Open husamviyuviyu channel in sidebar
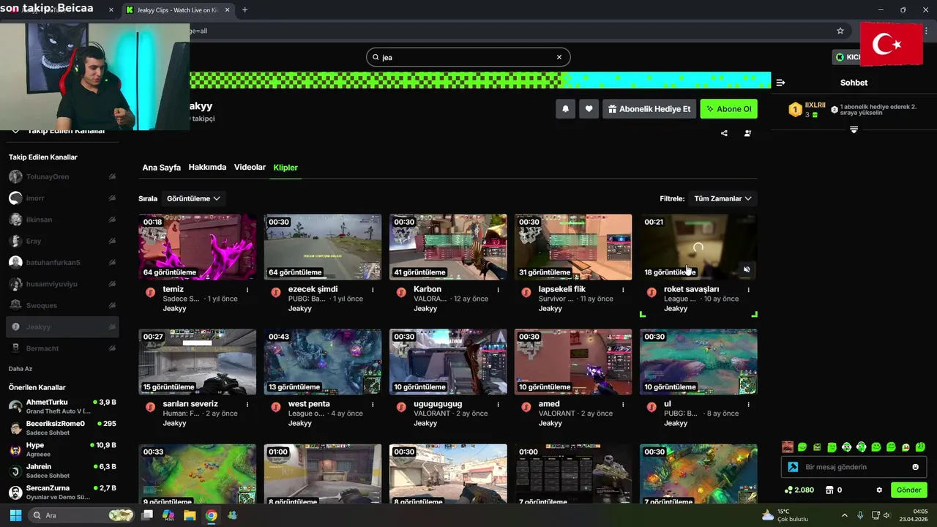 tap(62, 283)
